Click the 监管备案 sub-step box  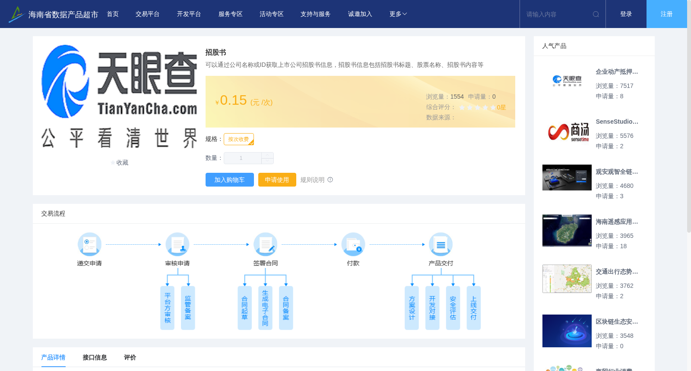pyautogui.click(x=188, y=308)
